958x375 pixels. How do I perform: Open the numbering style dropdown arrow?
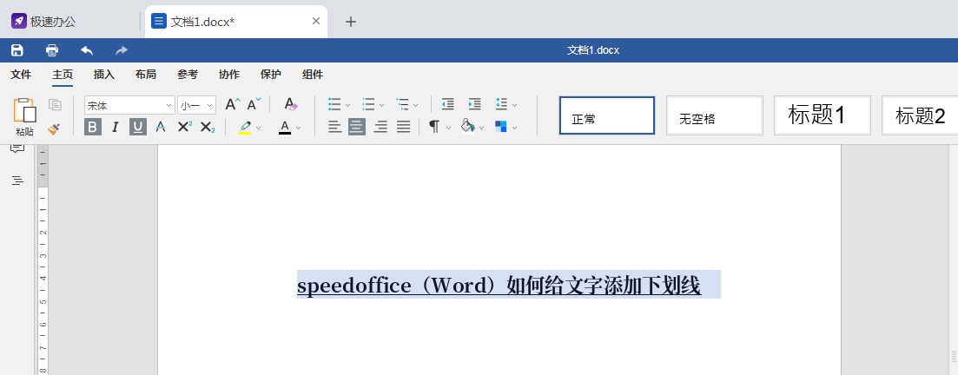382,105
